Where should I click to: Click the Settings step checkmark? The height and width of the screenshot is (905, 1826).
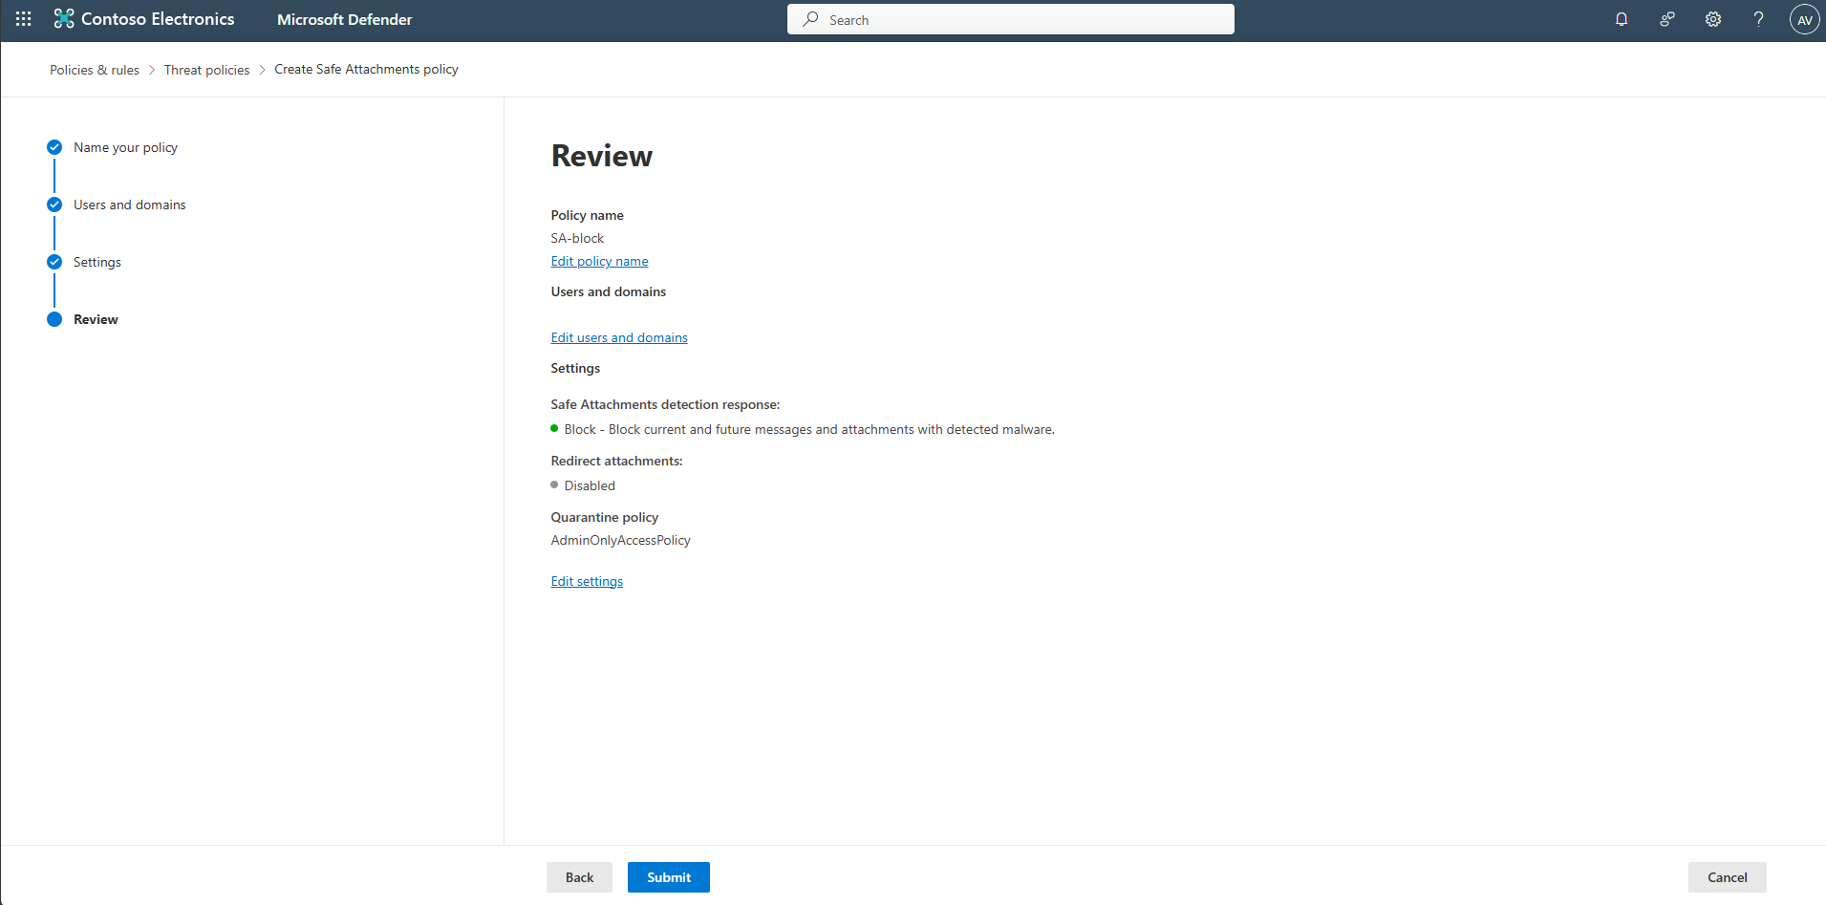(x=54, y=262)
